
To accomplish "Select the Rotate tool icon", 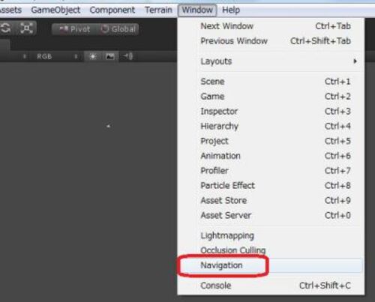I will click(6, 28).
